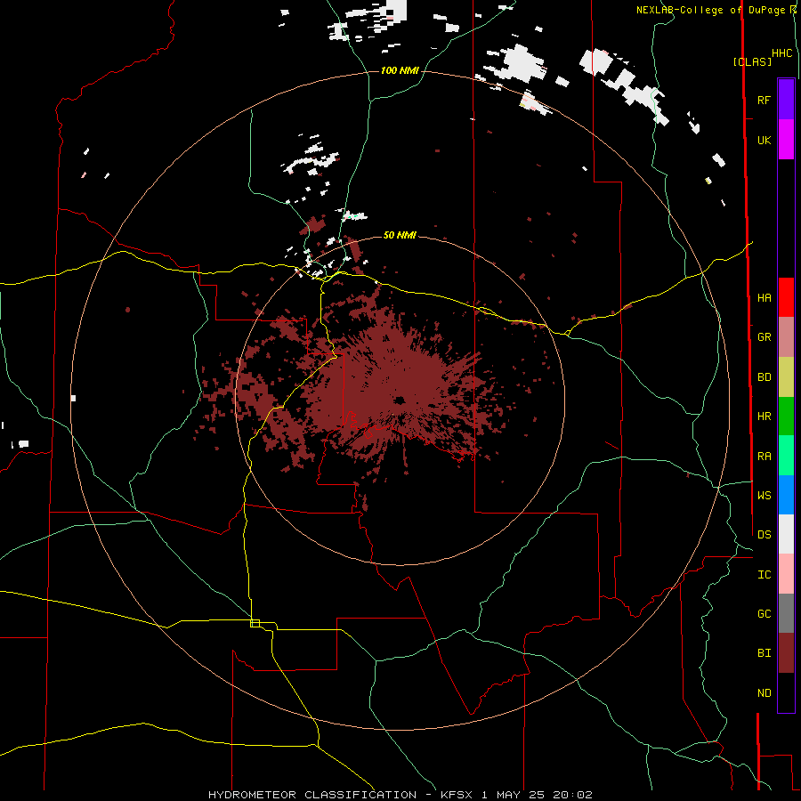Viewport: 801px width, 801px height.
Task: Select the GR dusty-pink legend swatch
Action: pyautogui.click(x=786, y=337)
